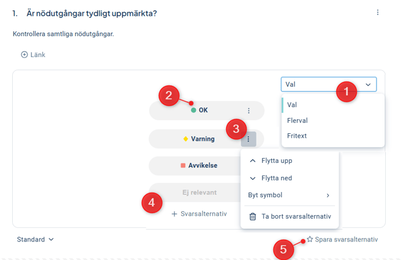
Task: Click the yellow Varning symbol diamond
Action: pyautogui.click(x=185, y=139)
